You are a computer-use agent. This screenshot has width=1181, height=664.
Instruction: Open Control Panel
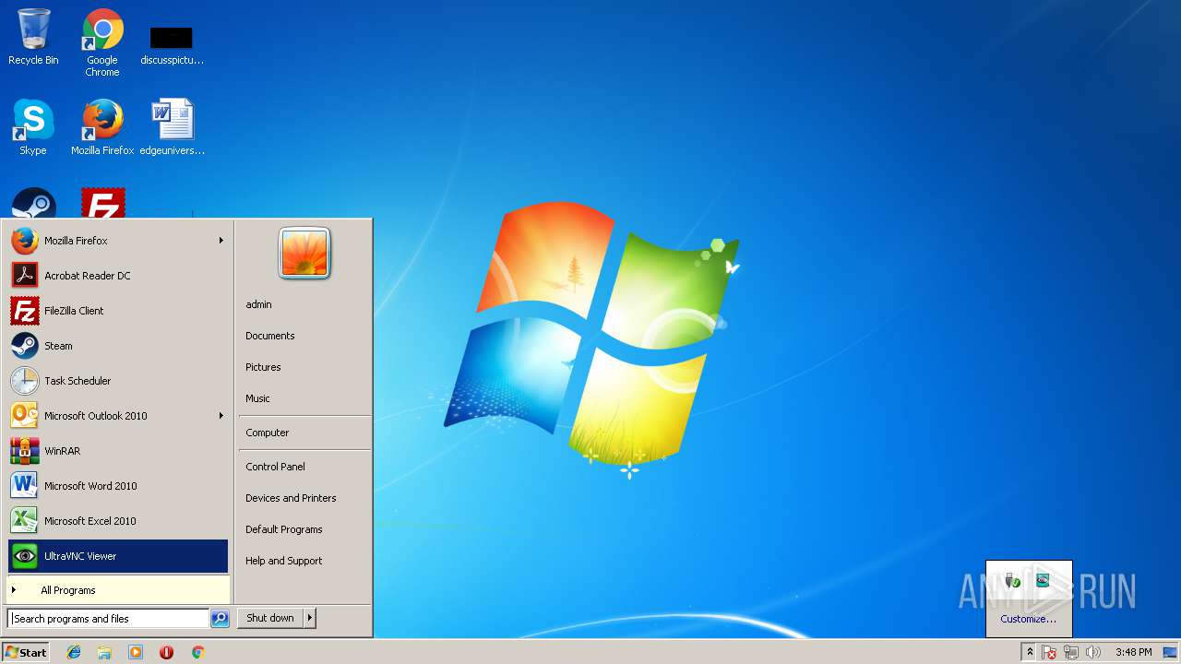[x=304, y=467]
